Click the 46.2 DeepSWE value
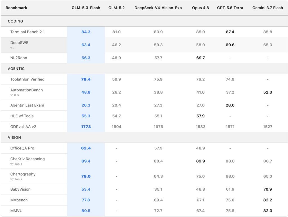288x217 pixels. coord(116,45)
